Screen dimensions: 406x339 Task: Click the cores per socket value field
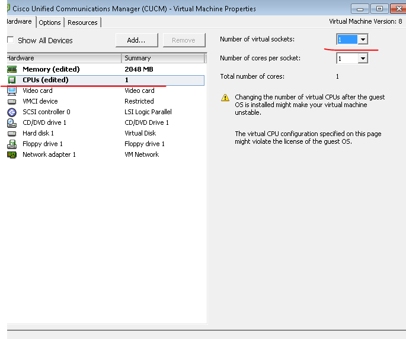pyautogui.click(x=347, y=59)
